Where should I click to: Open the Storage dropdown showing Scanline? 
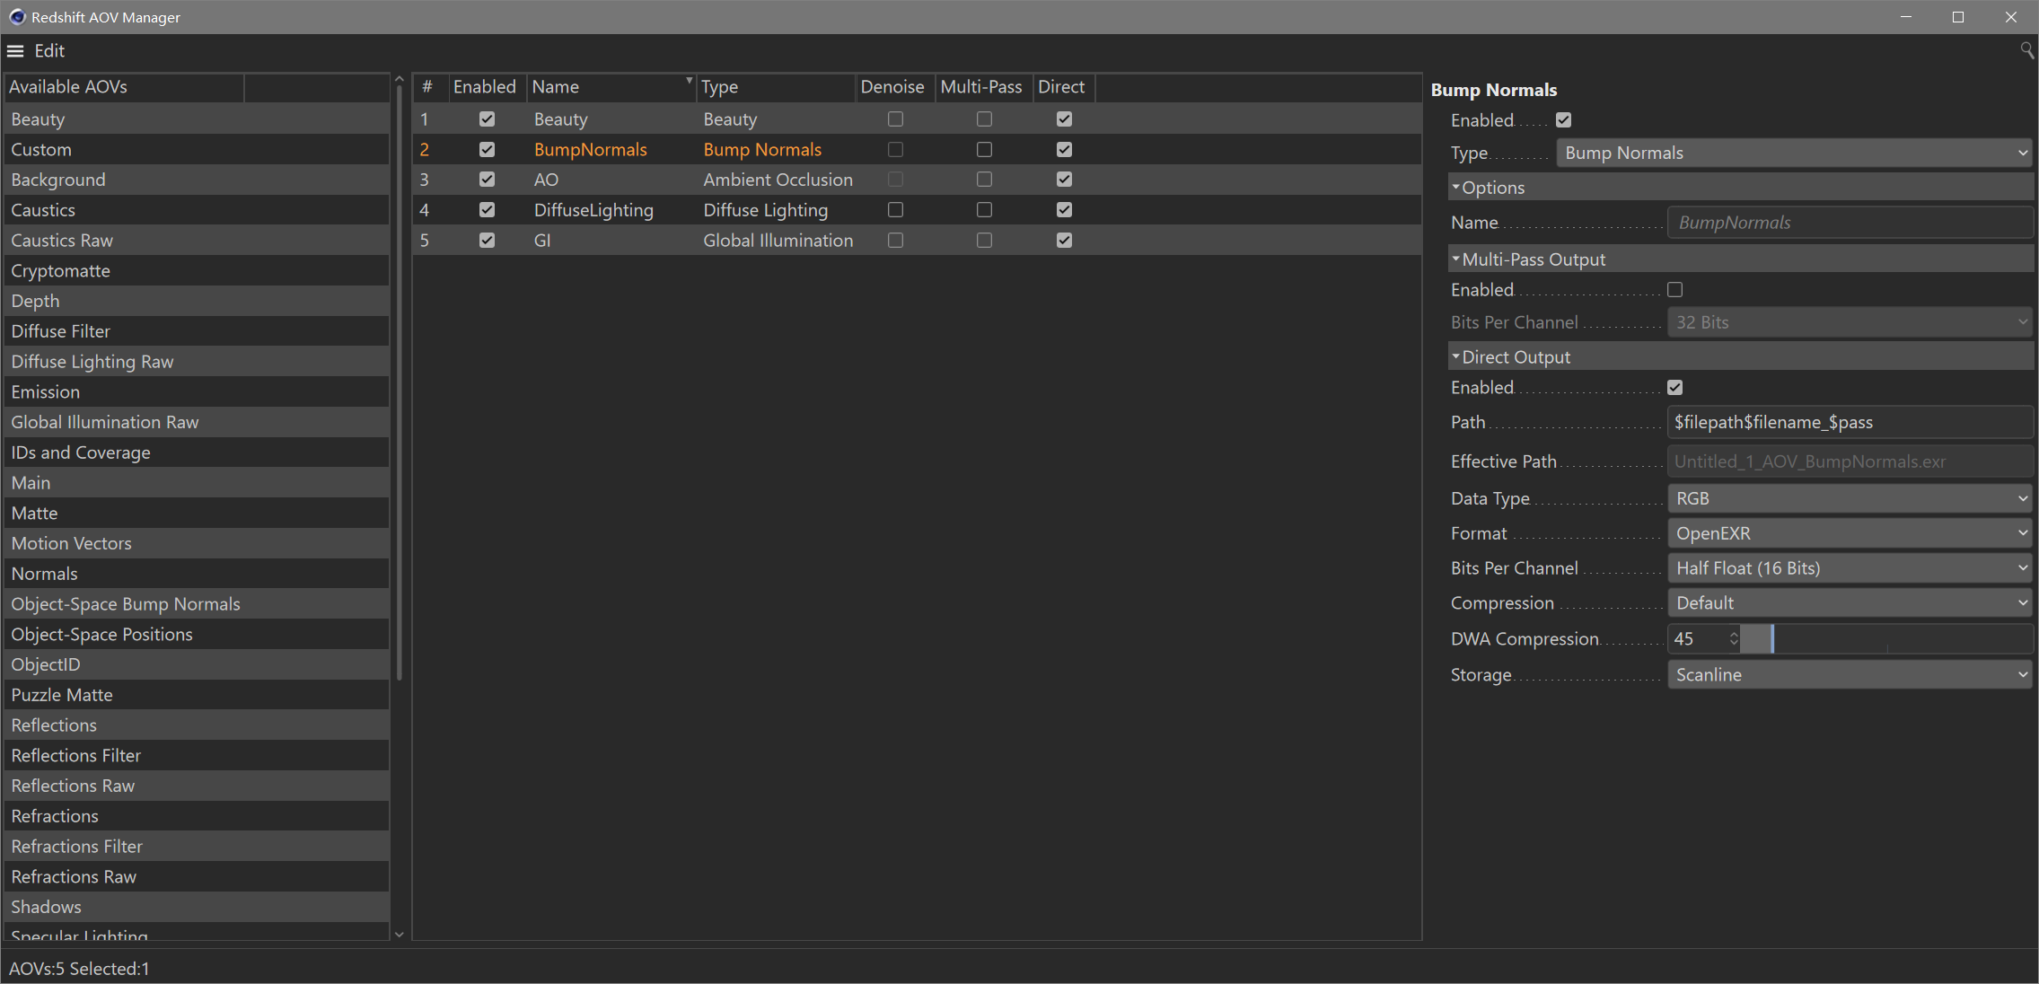1850,674
